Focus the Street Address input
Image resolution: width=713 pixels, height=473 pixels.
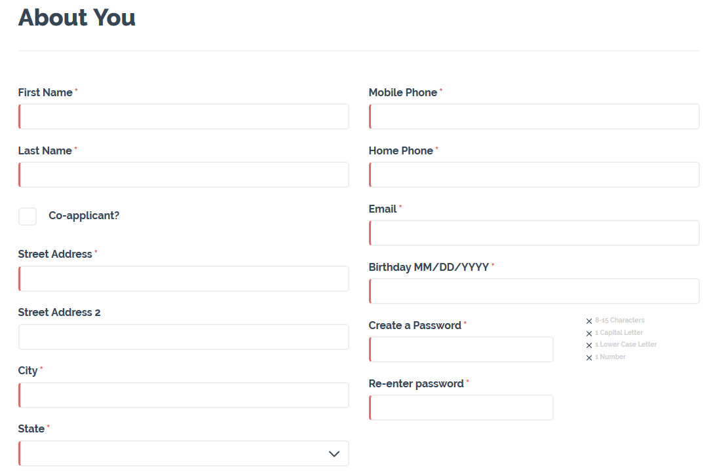(183, 279)
